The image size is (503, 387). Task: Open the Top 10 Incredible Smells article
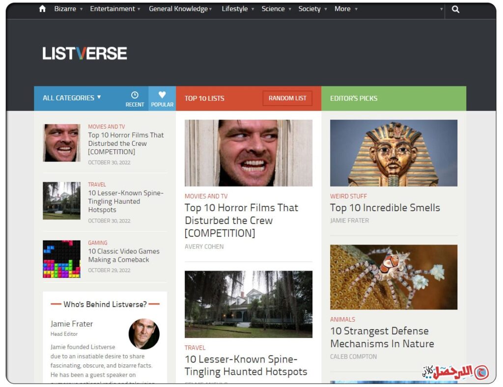point(385,208)
